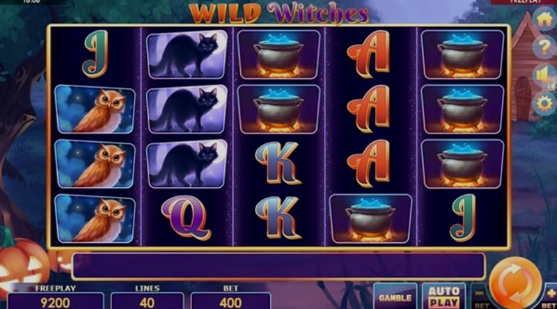Click the Freeplay balance 9200 display
The height and width of the screenshot is (309, 557).
56,301
